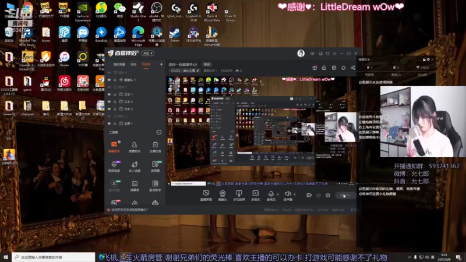The image size is (466, 262).
Task: Click the record video icon near settings
Action: [309, 195]
